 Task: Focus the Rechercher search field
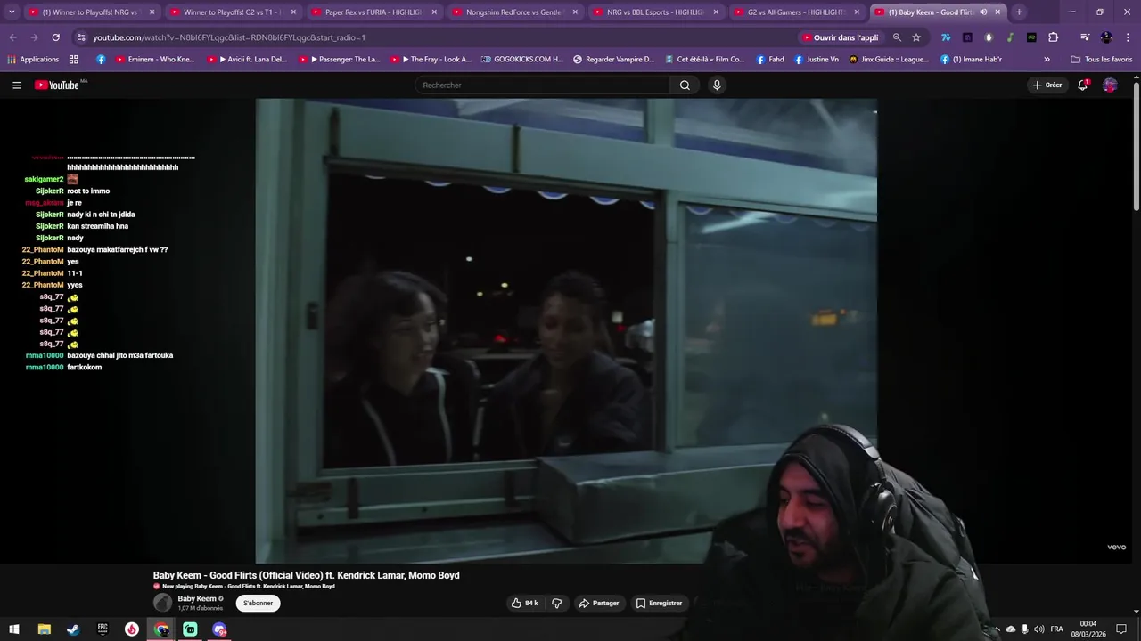542,85
